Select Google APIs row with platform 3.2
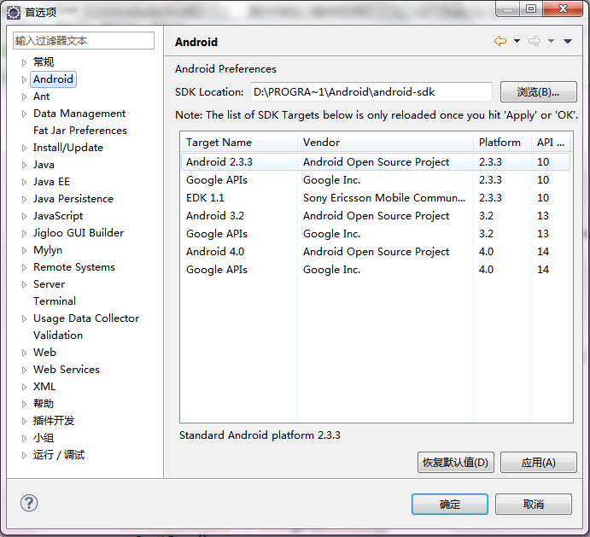 [376, 234]
